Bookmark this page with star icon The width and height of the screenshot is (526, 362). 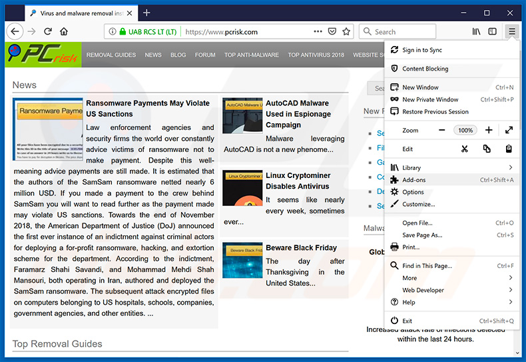coord(346,31)
